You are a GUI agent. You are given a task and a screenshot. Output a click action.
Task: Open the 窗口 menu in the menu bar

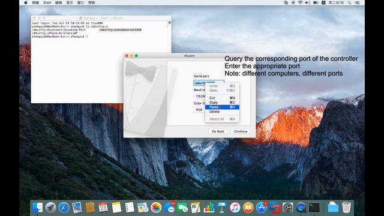point(80,2)
